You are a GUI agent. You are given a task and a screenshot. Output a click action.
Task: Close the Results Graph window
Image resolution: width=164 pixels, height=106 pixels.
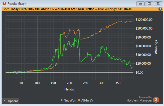pyautogui.click(x=158, y=4)
